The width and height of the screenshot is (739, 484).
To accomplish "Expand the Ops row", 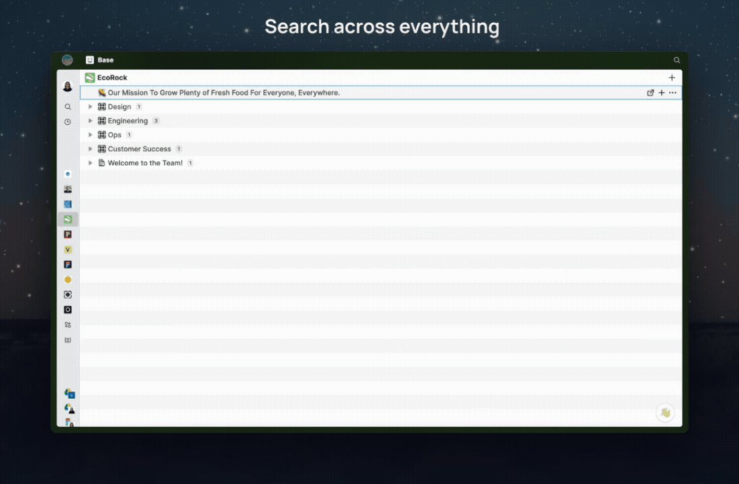I will point(90,135).
